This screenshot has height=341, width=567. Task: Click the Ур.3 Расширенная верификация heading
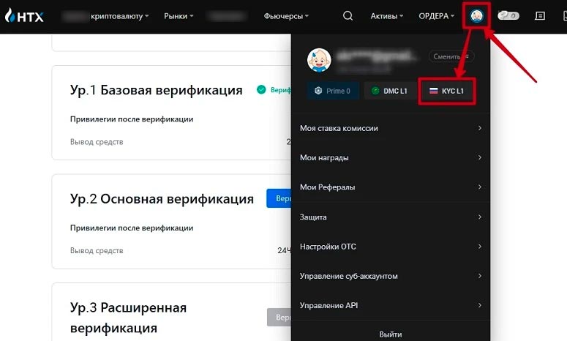128,318
